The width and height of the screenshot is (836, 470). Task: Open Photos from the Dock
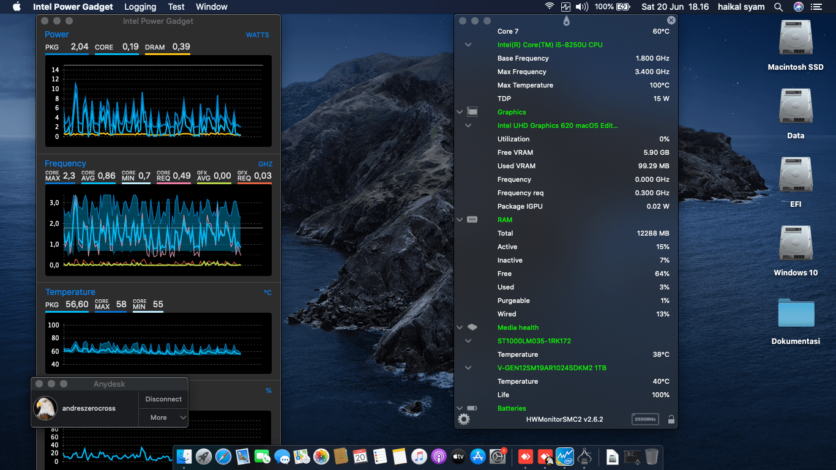[x=321, y=456]
